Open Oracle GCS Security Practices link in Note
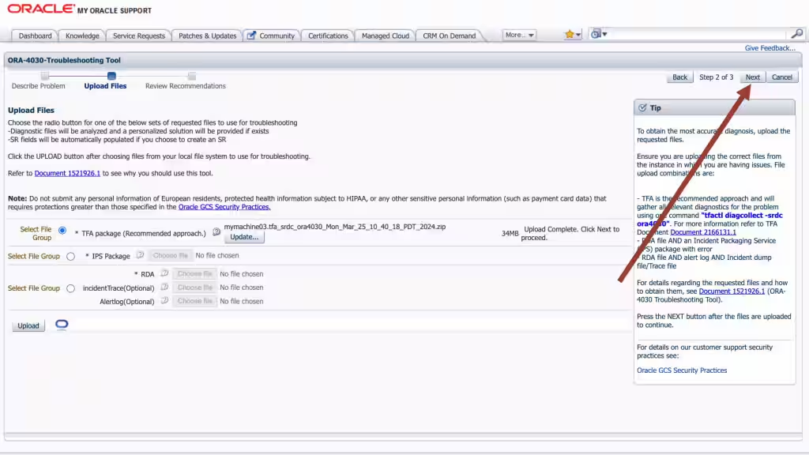The image size is (809, 455). tap(224, 207)
